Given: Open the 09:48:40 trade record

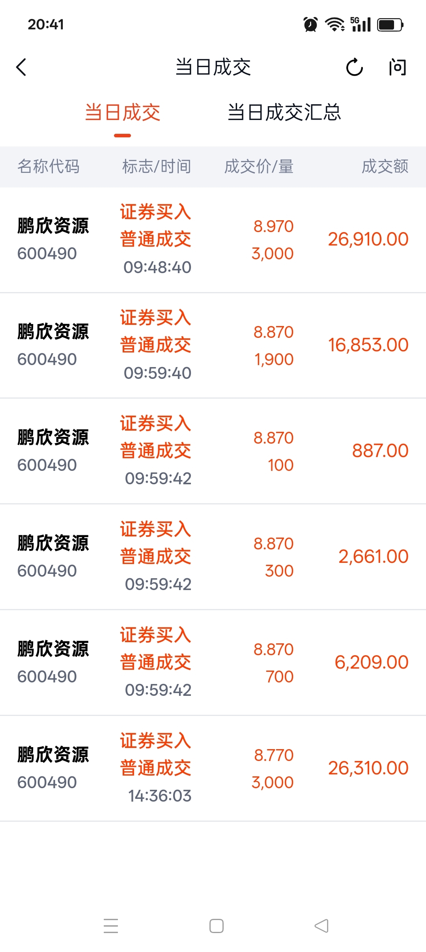Looking at the screenshot, I should coord(213,240).
